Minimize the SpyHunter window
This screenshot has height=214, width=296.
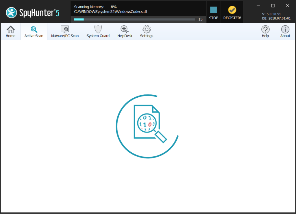point(258,6)
